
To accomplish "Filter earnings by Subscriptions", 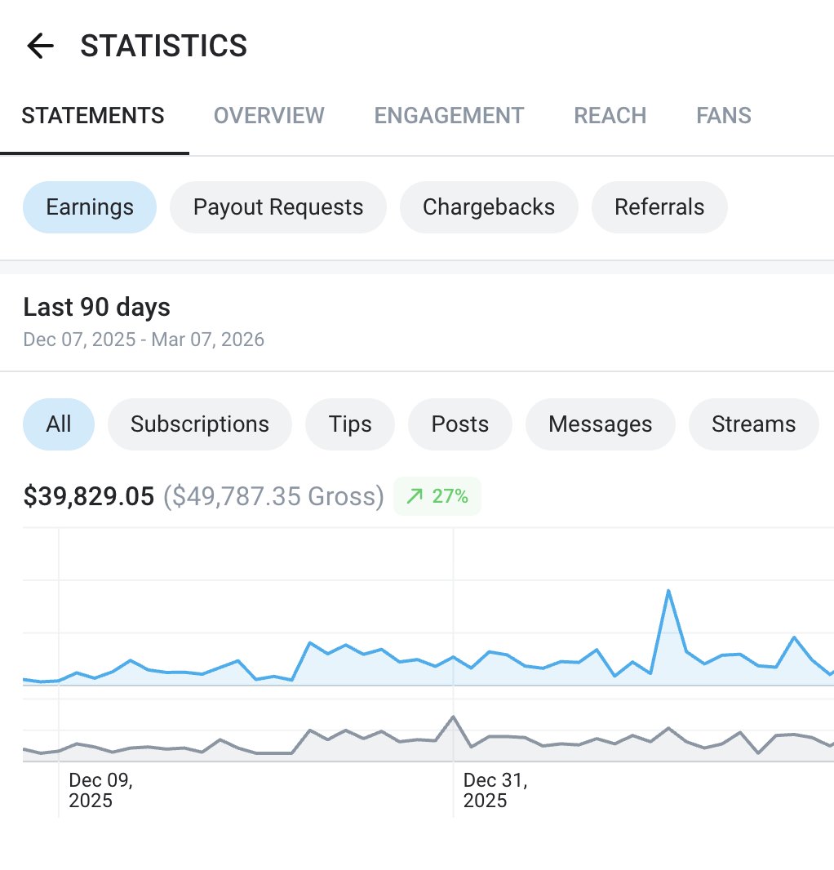I will [200, 424].
